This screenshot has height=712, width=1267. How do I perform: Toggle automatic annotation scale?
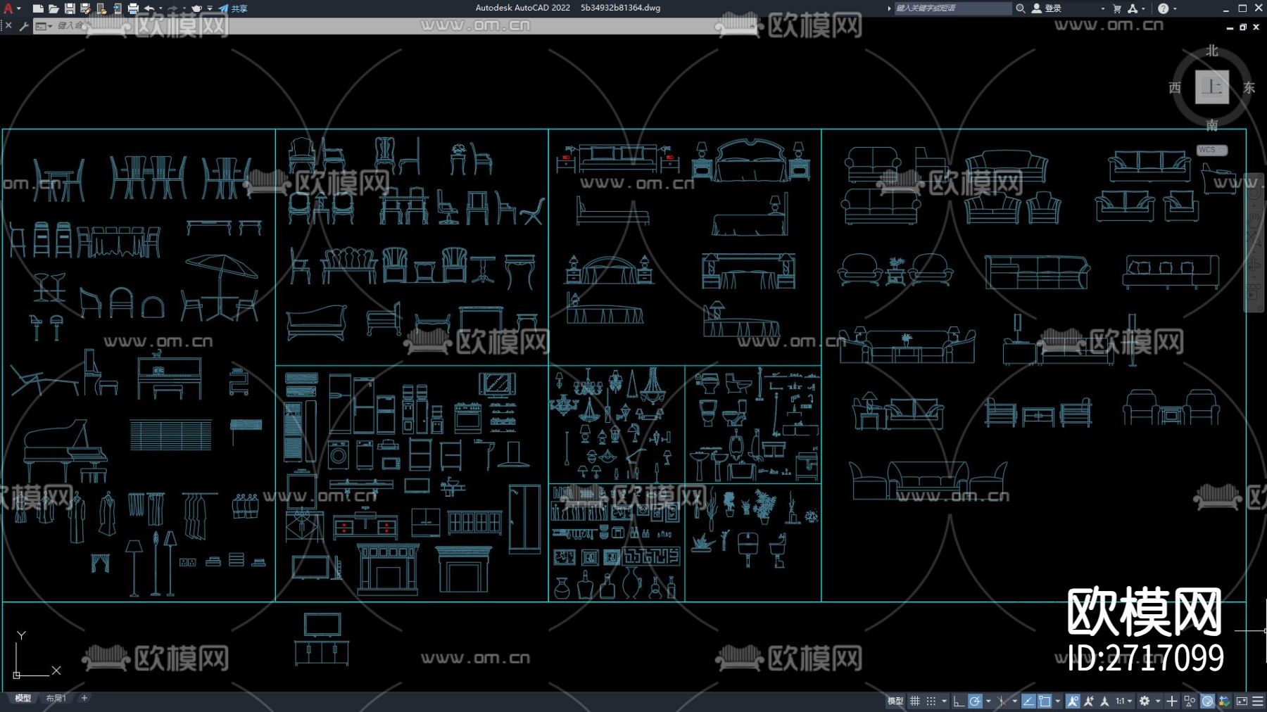[1089, 701]
